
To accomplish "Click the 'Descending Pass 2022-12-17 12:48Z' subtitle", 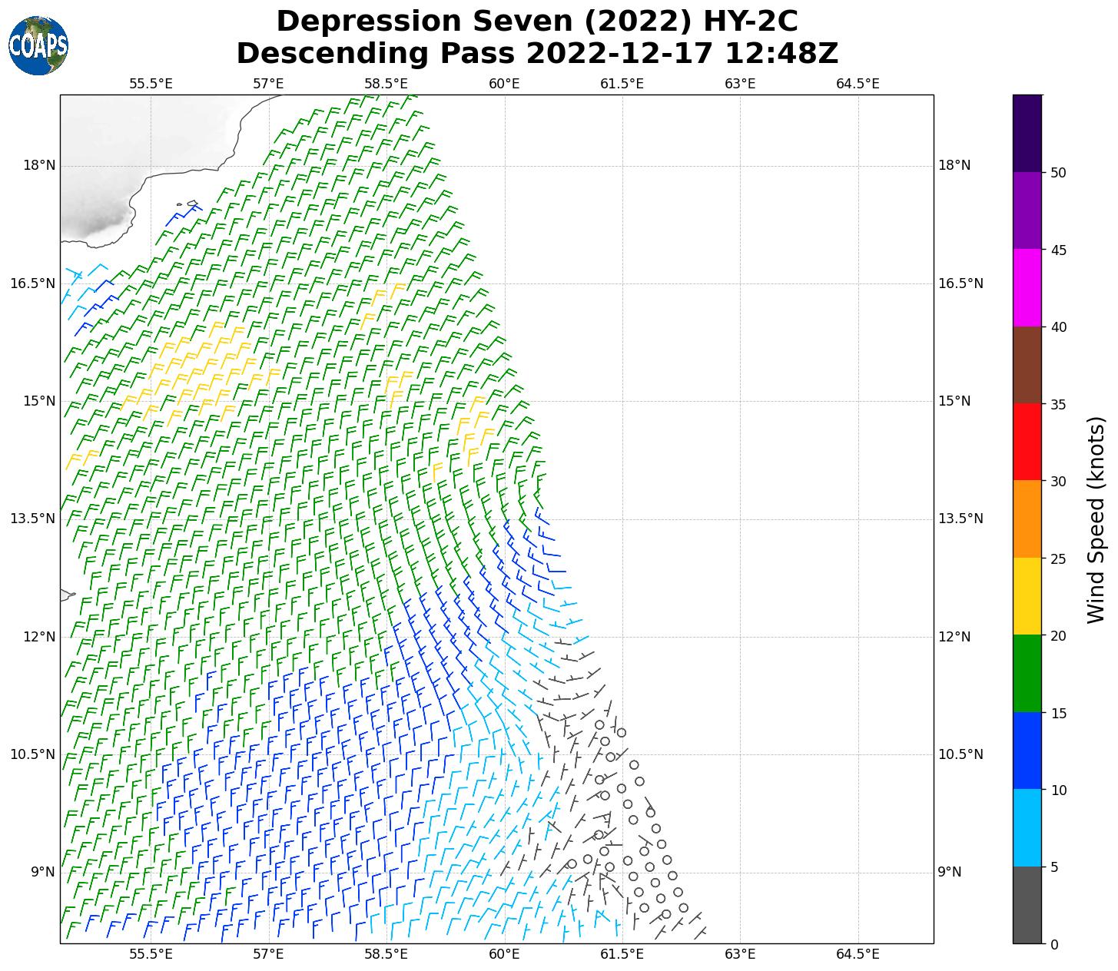I will pos(536,54).
